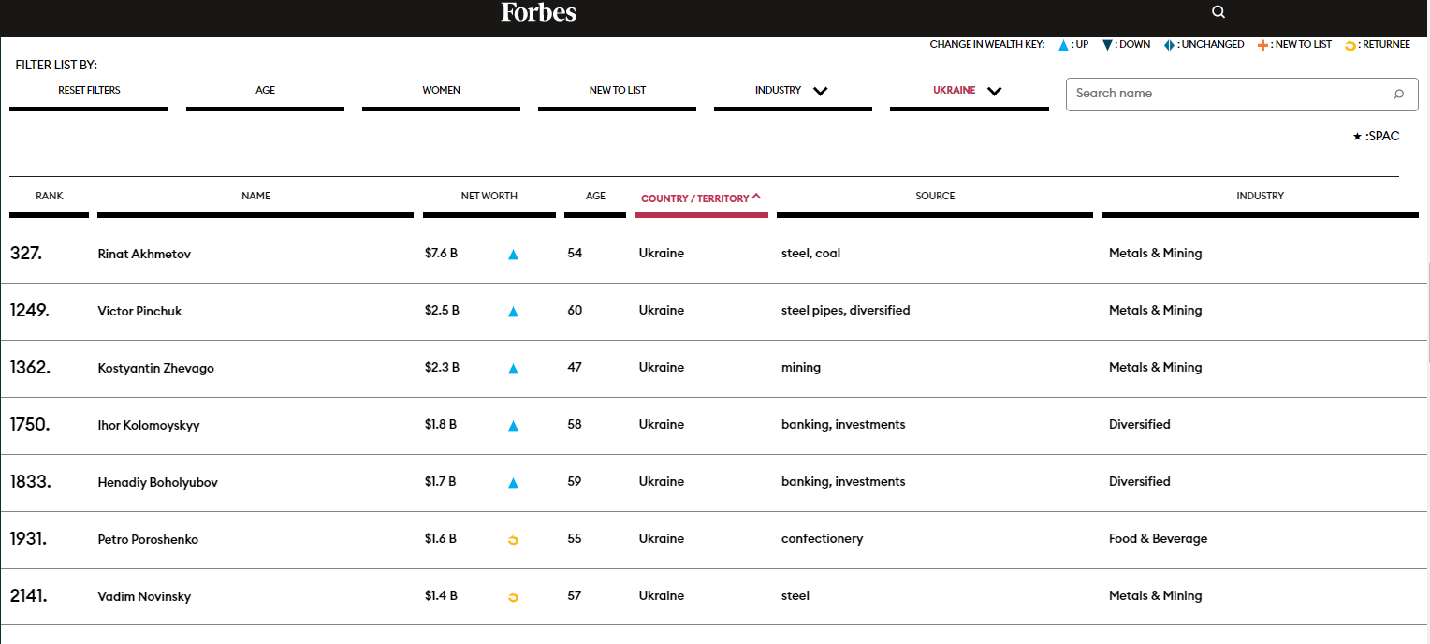
Task: Click the returnee icon in Petro Poroshenko's row
Action: [x=513, y=539]
